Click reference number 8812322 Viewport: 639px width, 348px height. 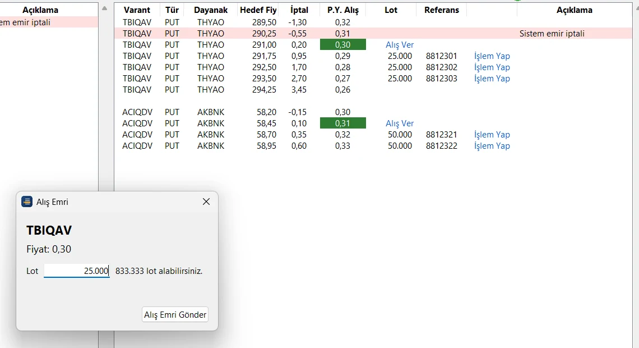[441, 145]
